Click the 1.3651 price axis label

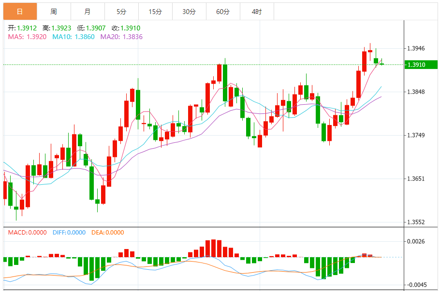pyautogui.click(x=416, y=179)
